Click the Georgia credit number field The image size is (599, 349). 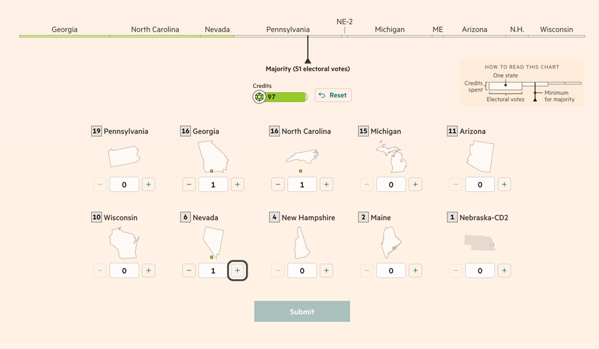pos(213,184)
